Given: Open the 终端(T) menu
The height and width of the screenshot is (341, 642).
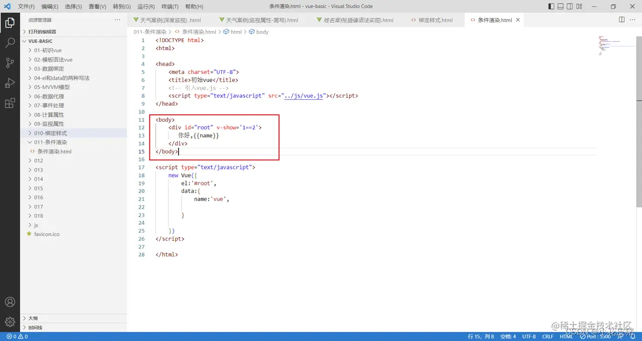Looking at the screenshot, I should (x=170, y=7).
